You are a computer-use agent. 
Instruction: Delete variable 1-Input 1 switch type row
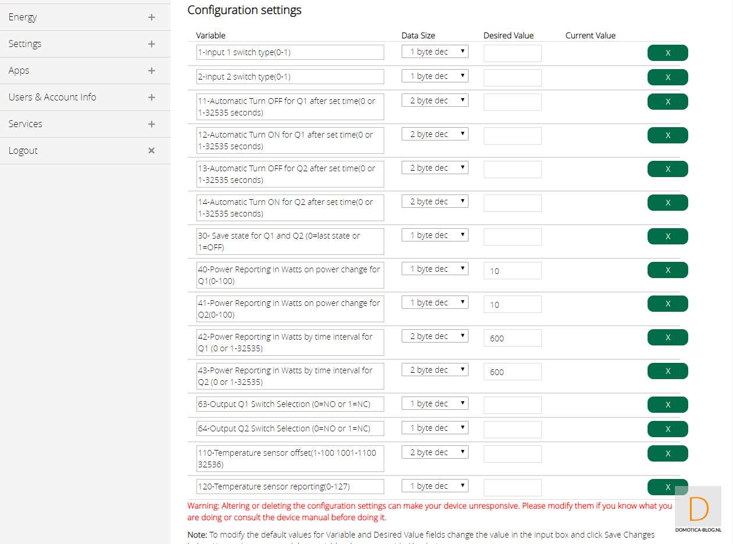pos(667,53)
